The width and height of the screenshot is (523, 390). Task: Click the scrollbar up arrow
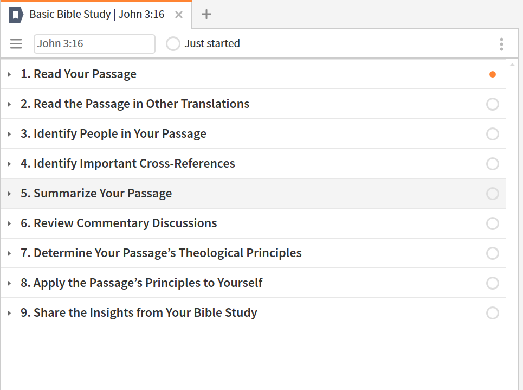pyautogui.click(x=512, y=65)
